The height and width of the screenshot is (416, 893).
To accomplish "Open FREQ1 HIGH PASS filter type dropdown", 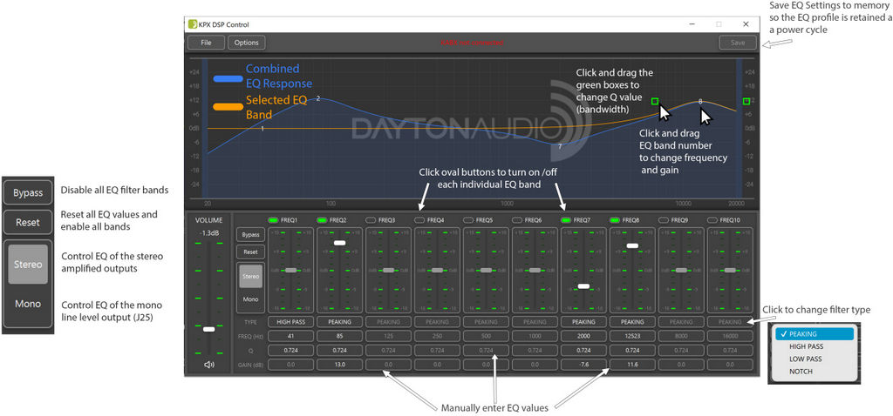I will point(291,322).
